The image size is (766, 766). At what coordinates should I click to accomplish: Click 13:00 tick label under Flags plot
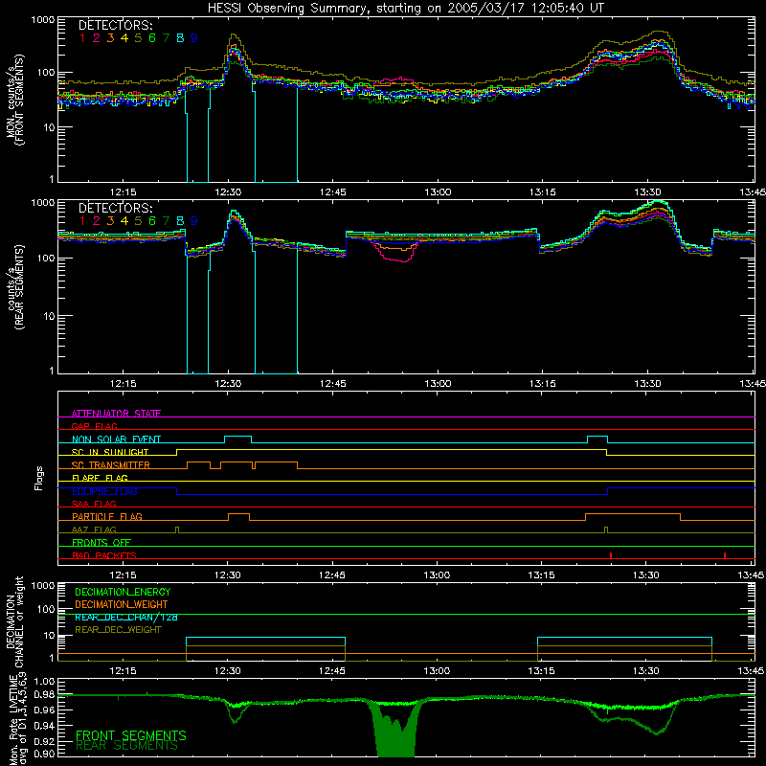437,575
